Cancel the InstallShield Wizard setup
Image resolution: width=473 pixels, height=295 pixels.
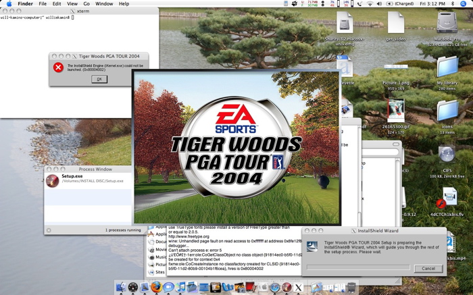pyautogui.click(x=428, y=268)
